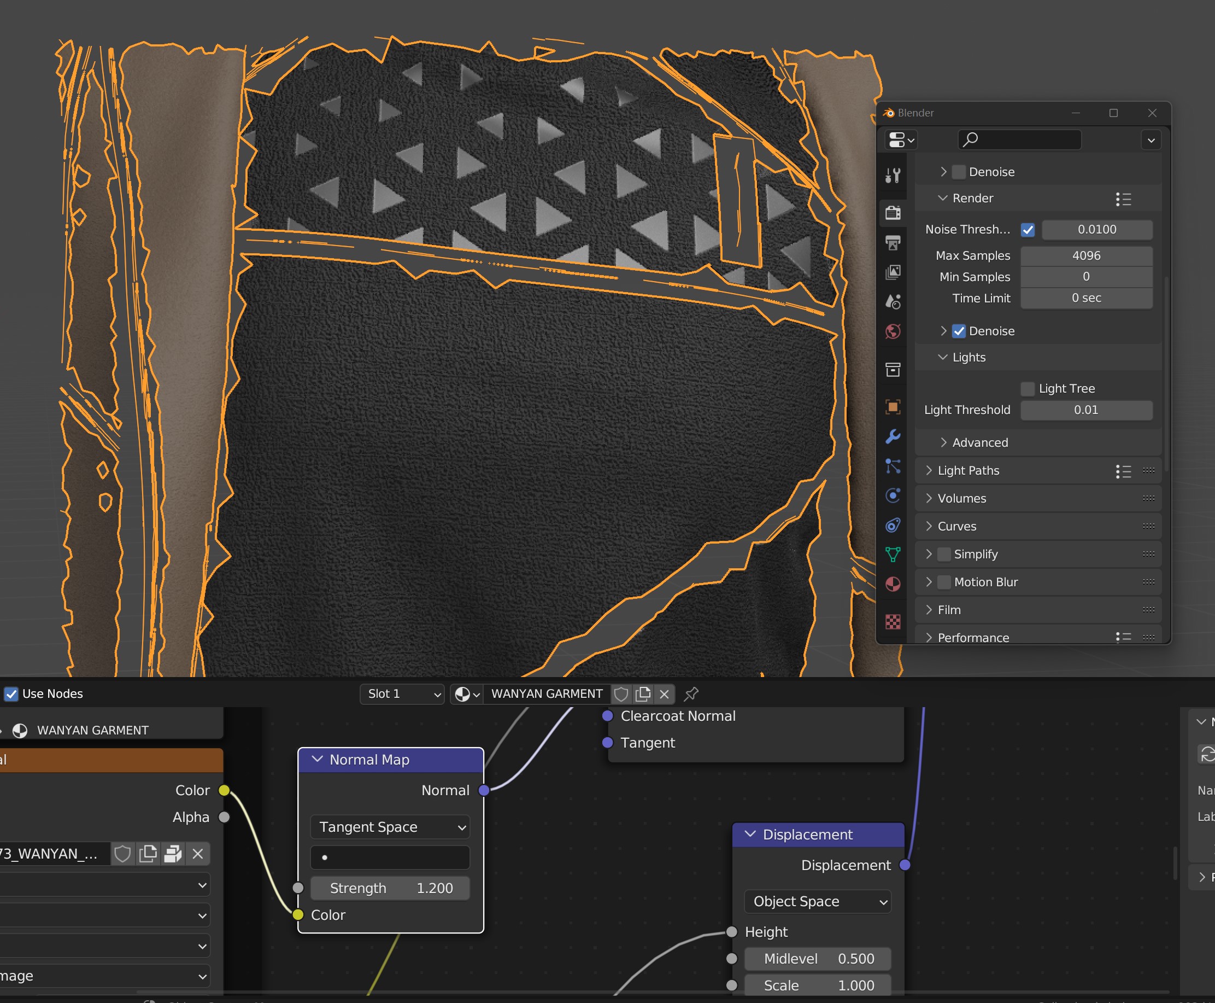Open the Texture properties checker tab
Viewport: 1215px width, 1003px height.
point(893,622)
